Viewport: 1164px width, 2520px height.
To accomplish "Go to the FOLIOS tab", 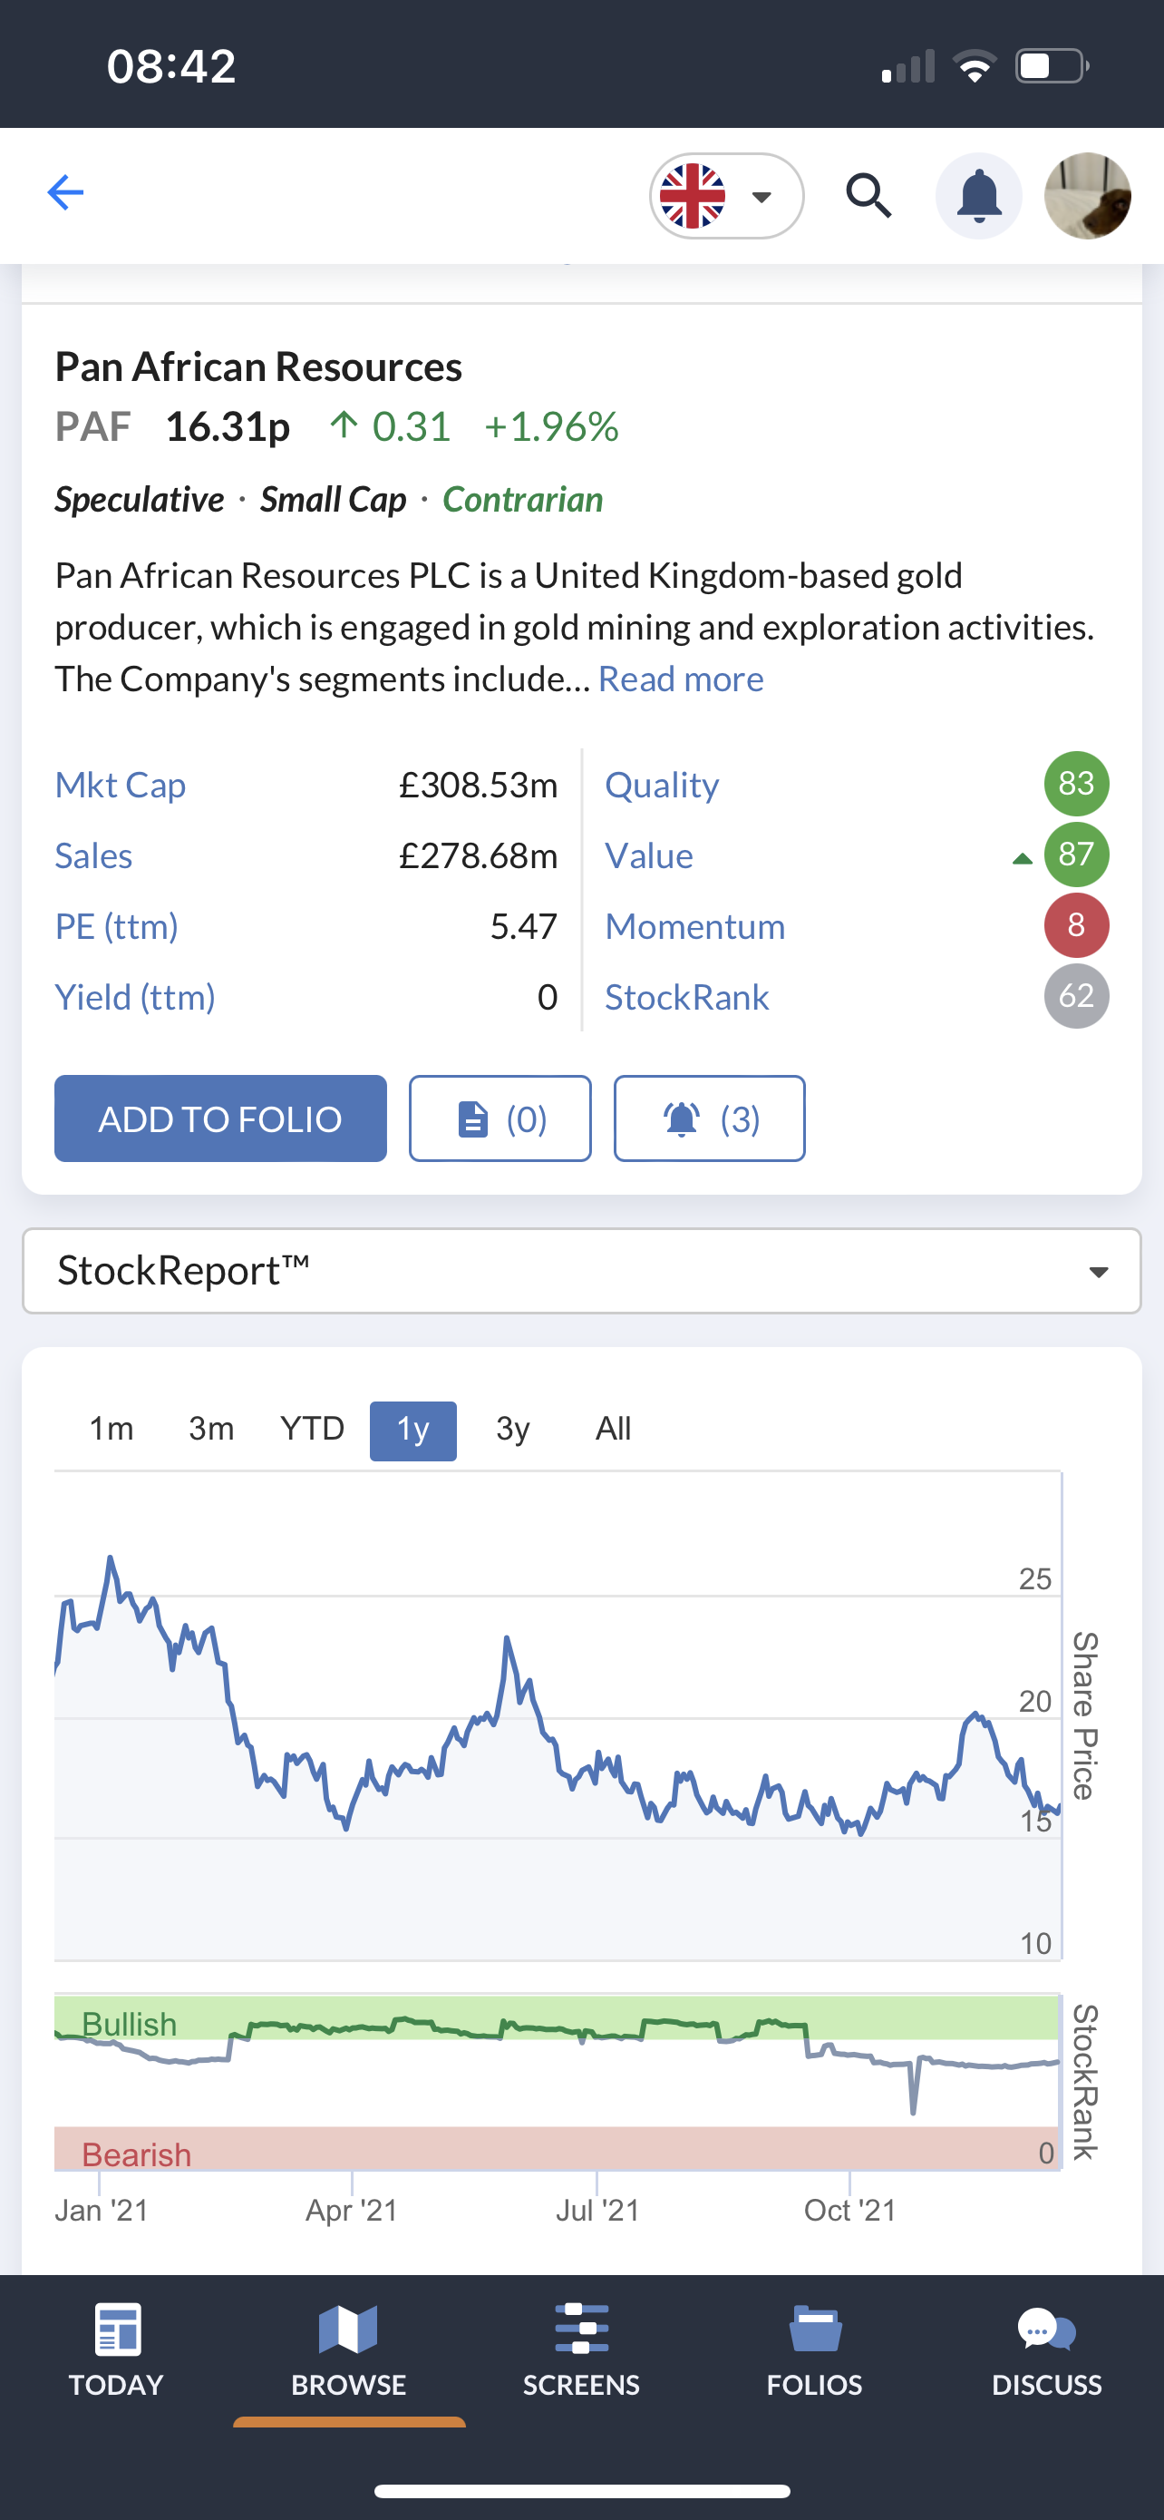I will 814,2349.
